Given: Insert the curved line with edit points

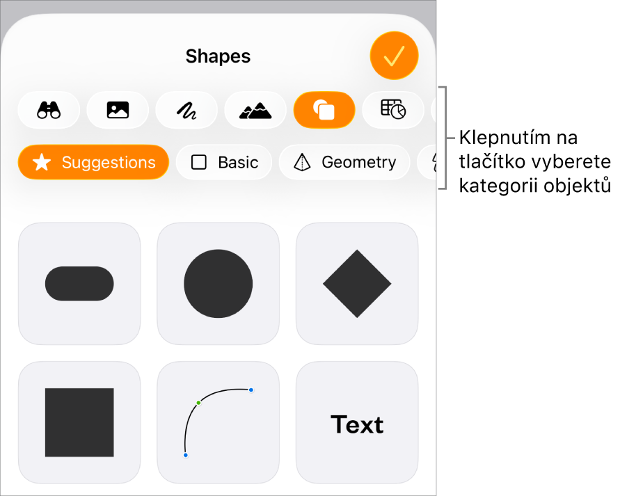Looking at the screenshot, I should 218,422.
